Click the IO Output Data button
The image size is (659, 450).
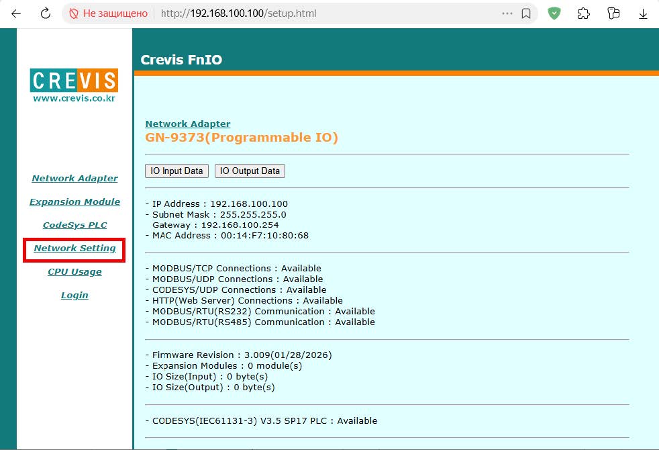(x=250, y=171)
